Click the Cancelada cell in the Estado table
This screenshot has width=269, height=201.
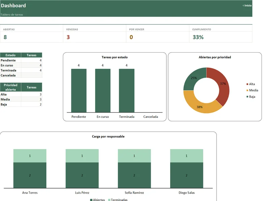click(x=10, y=75)
